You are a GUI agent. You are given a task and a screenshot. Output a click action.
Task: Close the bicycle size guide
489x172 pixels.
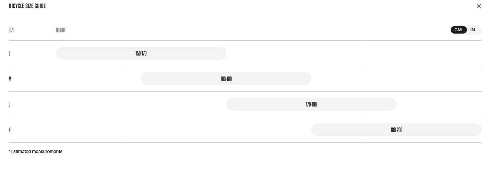(x=479, y=6)
